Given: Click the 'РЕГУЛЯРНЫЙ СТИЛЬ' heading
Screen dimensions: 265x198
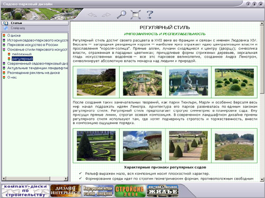Looking at the screenshot, I should click(x=165, y=27).
